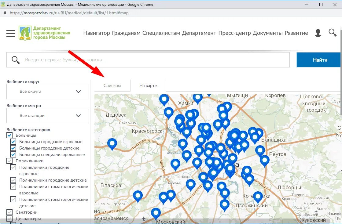Viewport: 342px width, 224px height.
Task: Click the Найти button
Action: tap(318, 60)
